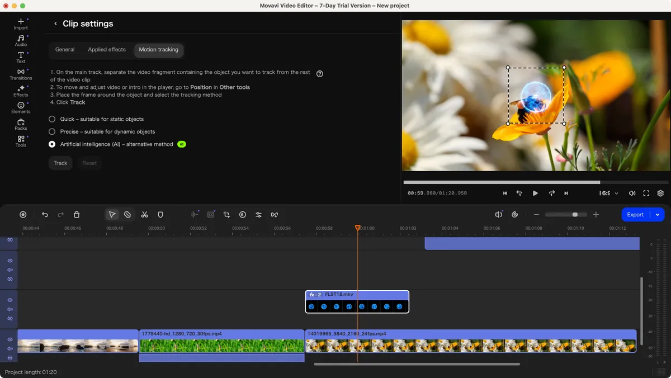Open the Export options dropdown arrow
Screen dimensions: 671x378
pos(658,214)
